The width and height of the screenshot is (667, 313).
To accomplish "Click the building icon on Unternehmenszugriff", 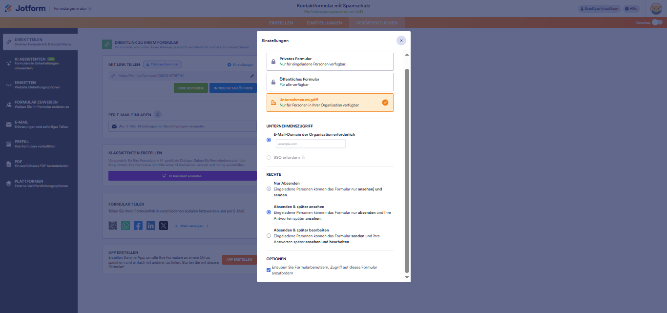I will coord(273,103).
